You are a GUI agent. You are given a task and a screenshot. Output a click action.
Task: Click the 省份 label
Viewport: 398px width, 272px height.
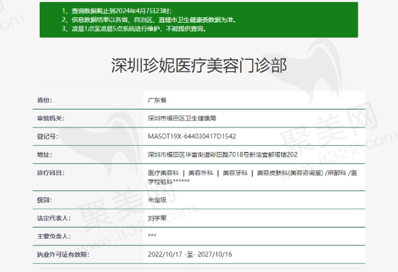click(x=44, y=100)
